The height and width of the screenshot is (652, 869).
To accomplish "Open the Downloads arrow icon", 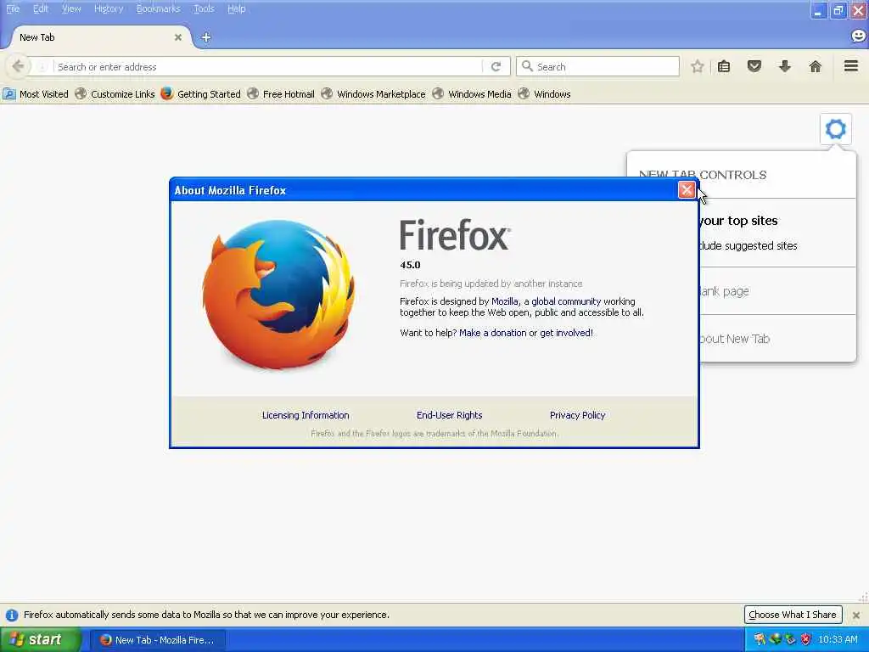I will pos(785,66).
